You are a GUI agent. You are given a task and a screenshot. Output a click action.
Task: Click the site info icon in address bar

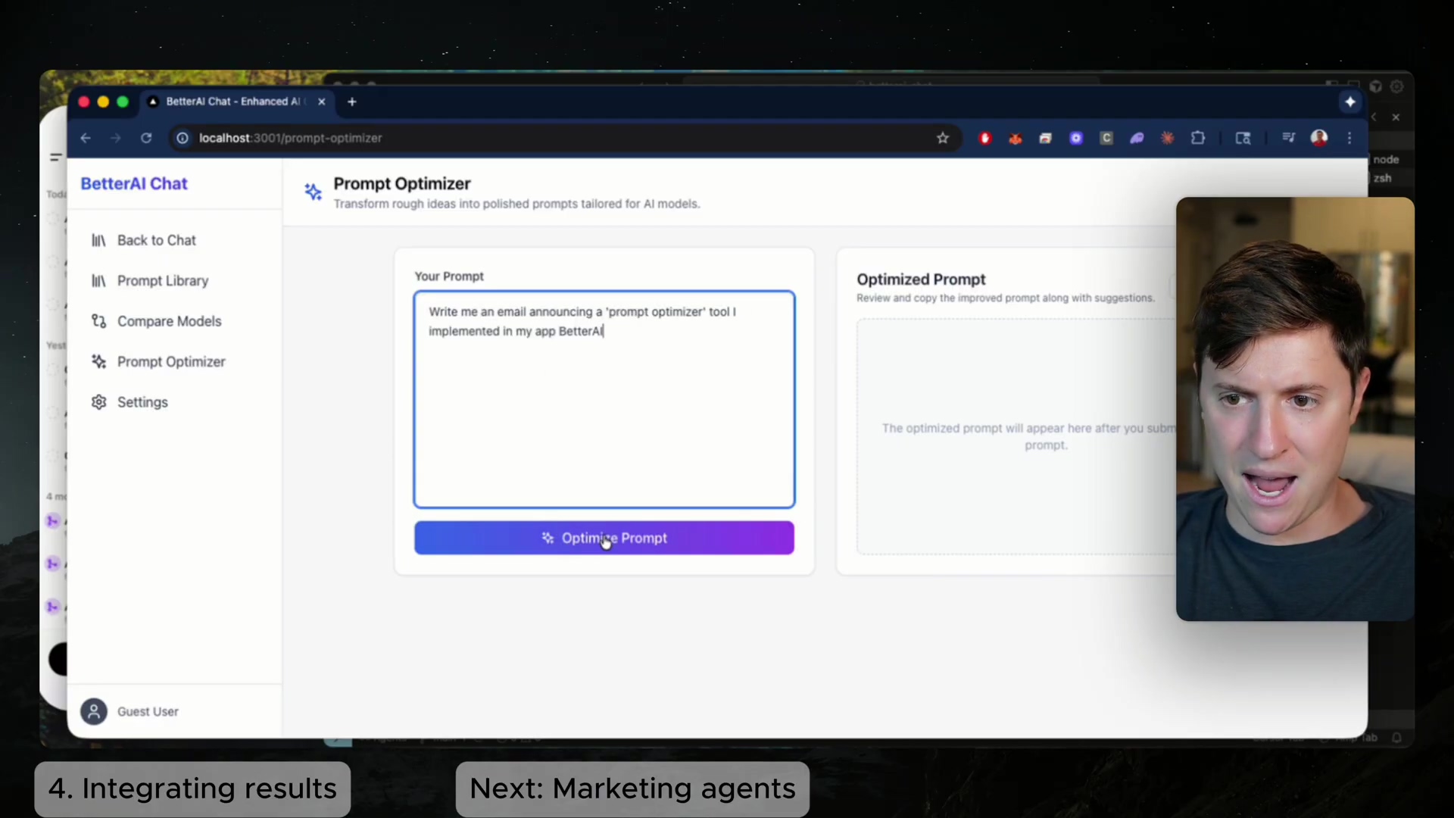coord(183,138)
